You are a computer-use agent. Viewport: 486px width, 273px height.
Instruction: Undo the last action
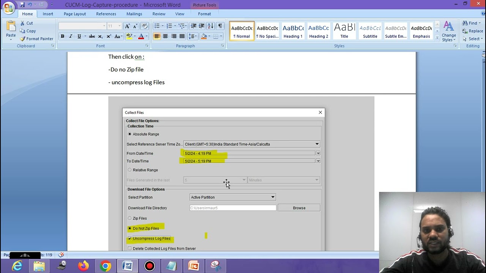30,5
